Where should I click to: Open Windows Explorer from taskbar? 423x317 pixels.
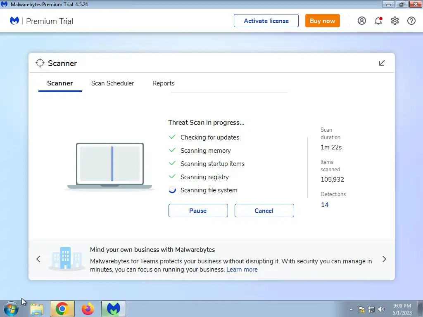pyautogui.click(x=37, y=309)
